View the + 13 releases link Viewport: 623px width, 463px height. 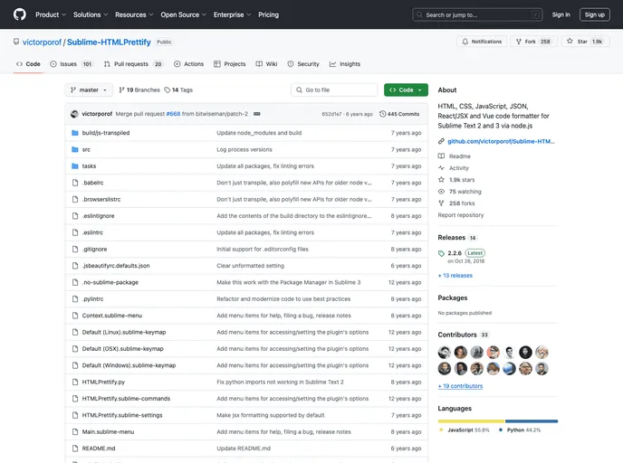tap(455, 276)
